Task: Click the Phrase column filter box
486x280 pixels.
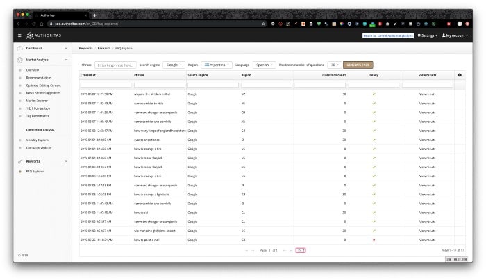Action: pos(160,85)
